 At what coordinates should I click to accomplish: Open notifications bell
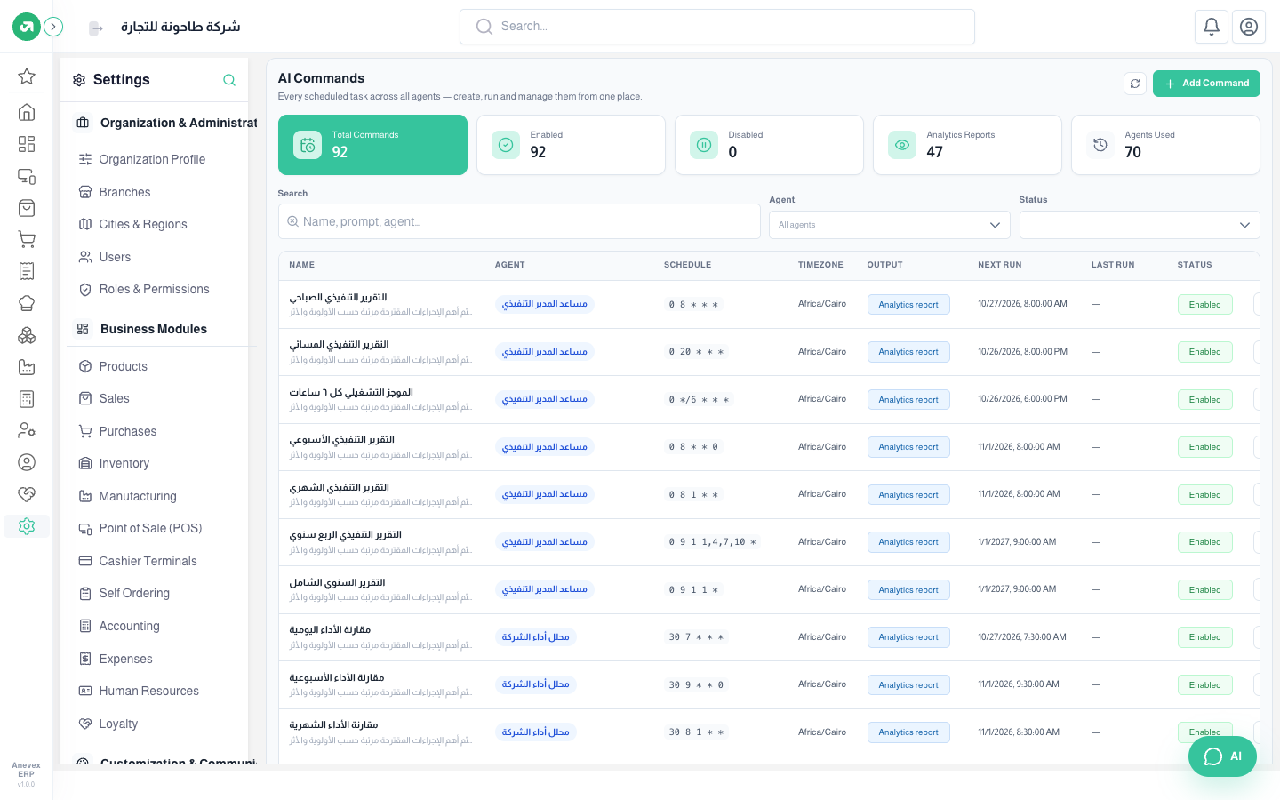pos(1212,27)
